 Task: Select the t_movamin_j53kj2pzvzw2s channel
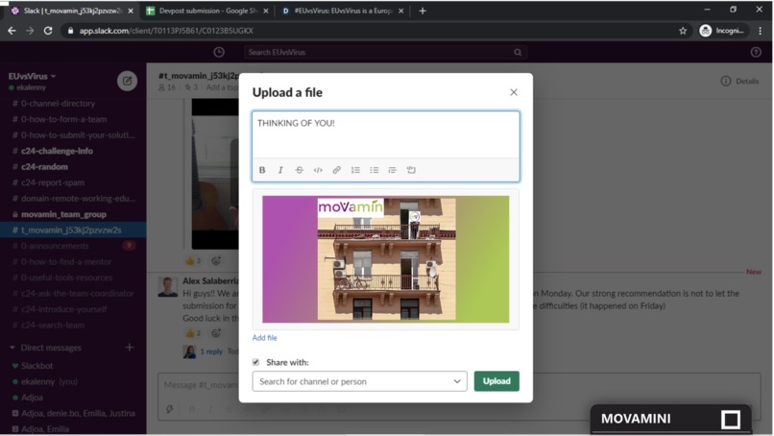tap(73, 230)
